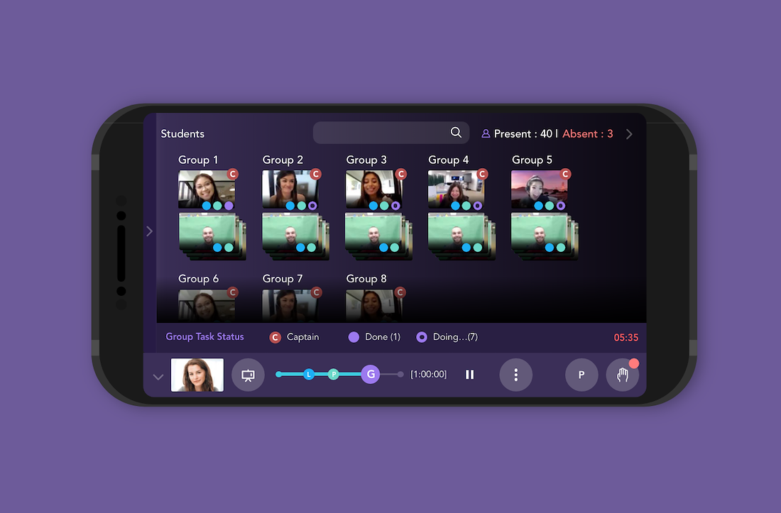
Task: Click Group 8 captain C badge
Action: tap(400, 292)
